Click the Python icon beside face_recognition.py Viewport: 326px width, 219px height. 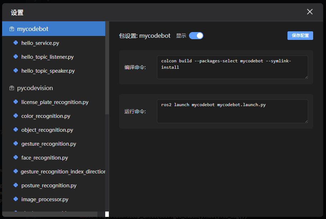[16, 157]
